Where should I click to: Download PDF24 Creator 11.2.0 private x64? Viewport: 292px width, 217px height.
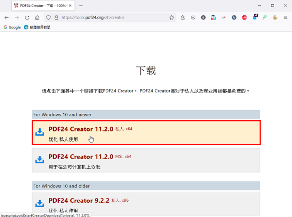[146, 133]
